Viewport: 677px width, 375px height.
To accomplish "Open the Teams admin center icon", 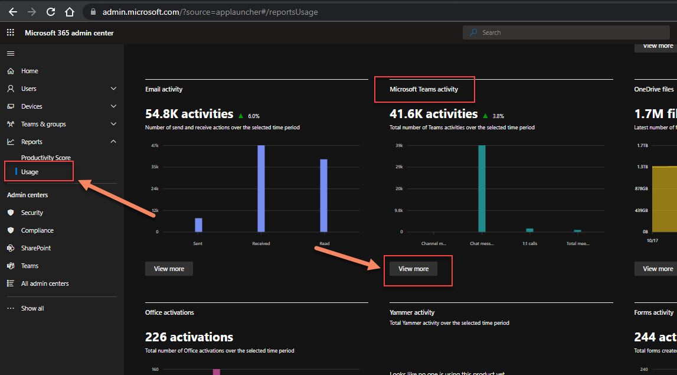I will (x=10, y=266).
